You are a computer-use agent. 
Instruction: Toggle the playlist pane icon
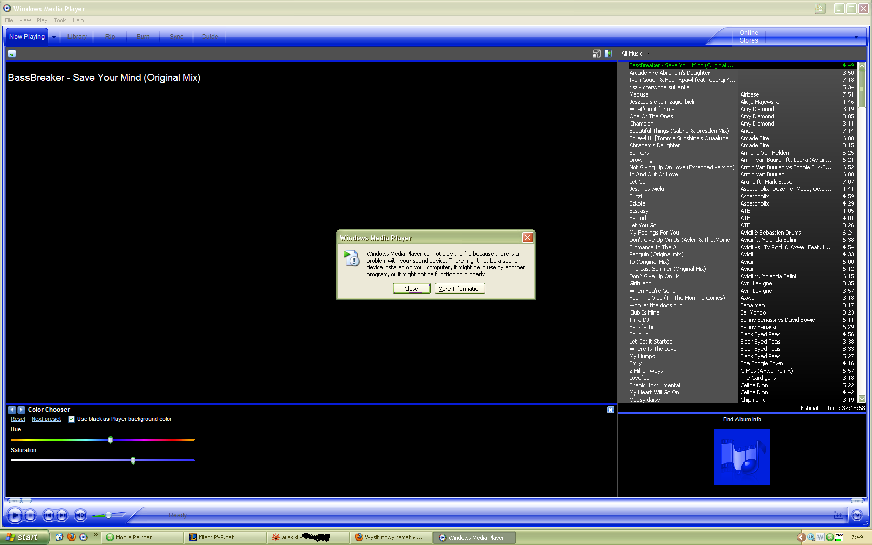click(608, 53)
